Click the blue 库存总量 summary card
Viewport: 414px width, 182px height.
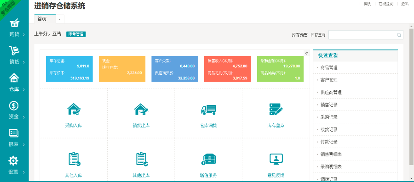pyautogui.click(x=69, y=69)
